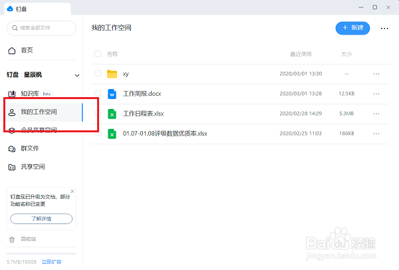Close the upgrade notice card

pos(72,191)
